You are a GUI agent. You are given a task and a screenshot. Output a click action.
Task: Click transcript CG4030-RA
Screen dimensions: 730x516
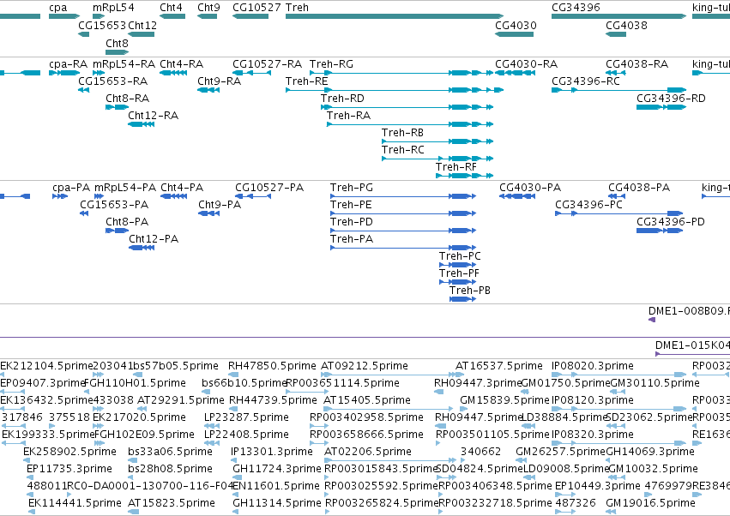point(515,73)
